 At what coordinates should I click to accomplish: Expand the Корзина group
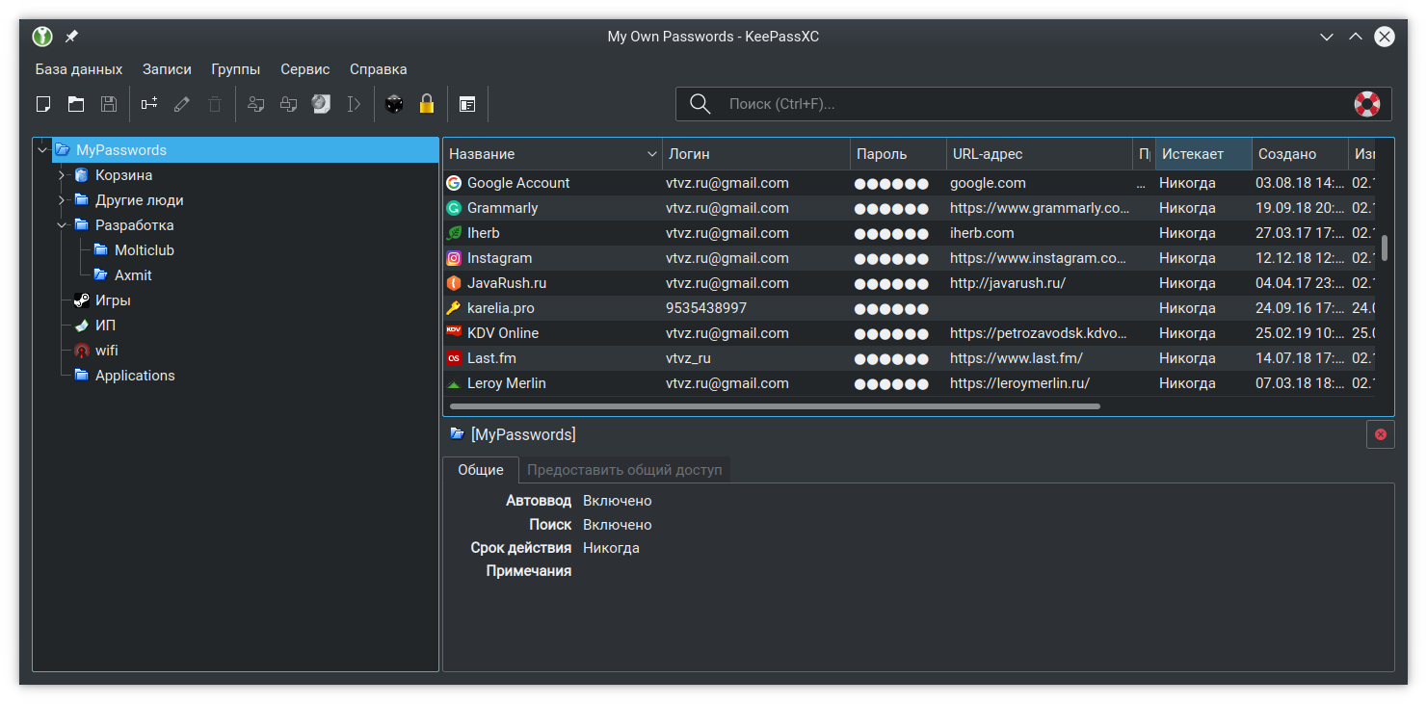[x=62, y=175]
